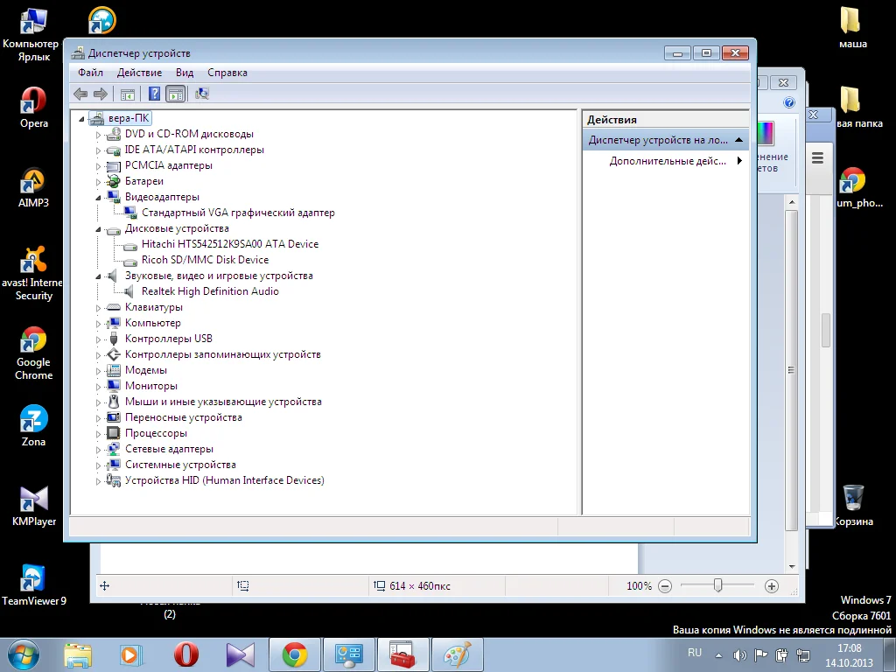Expand PCMCIA адаптеры node
Viewport: 896px width, 672px height.
(98, 166)
